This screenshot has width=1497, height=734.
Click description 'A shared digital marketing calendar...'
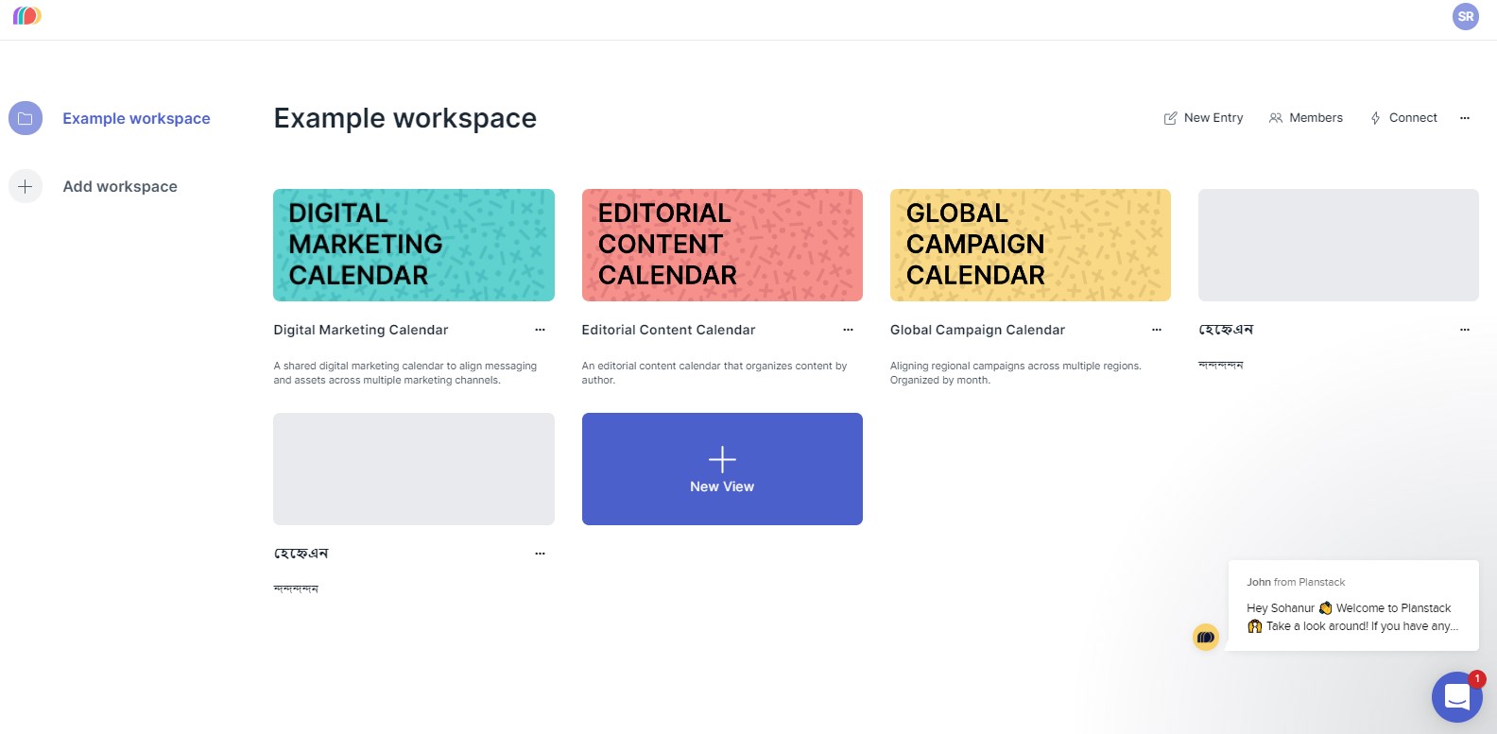[405, 373]
